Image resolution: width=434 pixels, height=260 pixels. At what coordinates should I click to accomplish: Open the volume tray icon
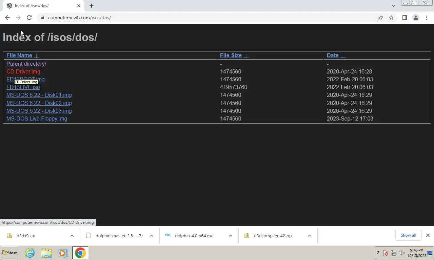tap(402, 253)
